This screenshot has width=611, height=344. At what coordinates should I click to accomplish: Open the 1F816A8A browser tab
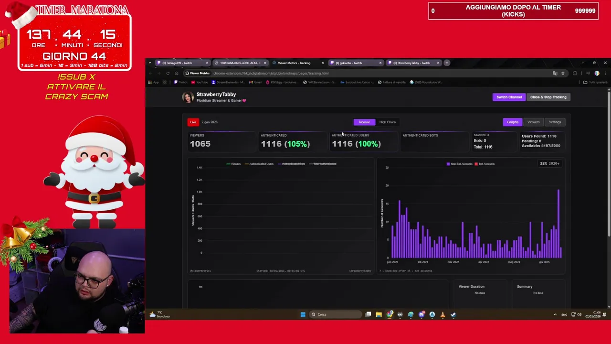tap(240, 63)
